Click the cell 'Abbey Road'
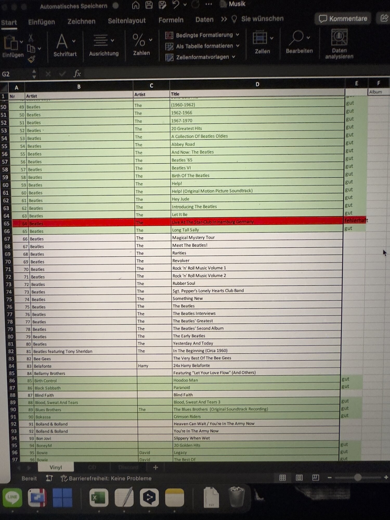Image resolution: width=390 pixels, height=520 pixels. [x=256, y=144]
